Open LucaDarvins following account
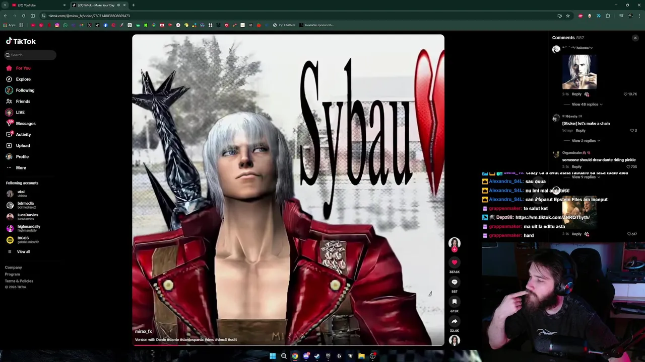The height and width of the screenshot is (362, 645). point(22,217)
